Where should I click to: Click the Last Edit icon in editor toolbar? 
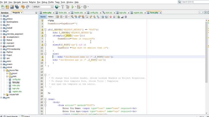pos(57,17)
